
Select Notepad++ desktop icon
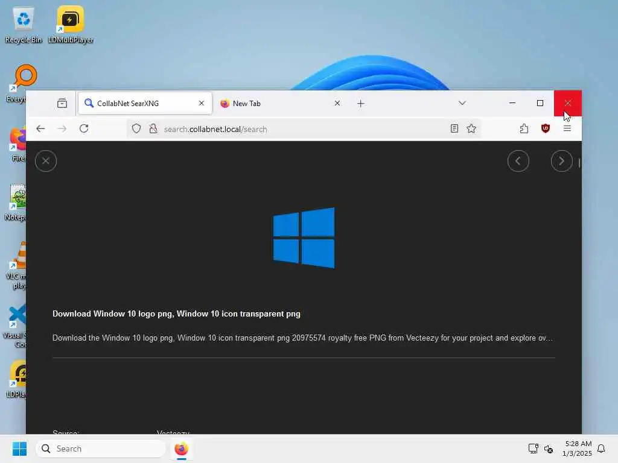[x=15, y=203]
